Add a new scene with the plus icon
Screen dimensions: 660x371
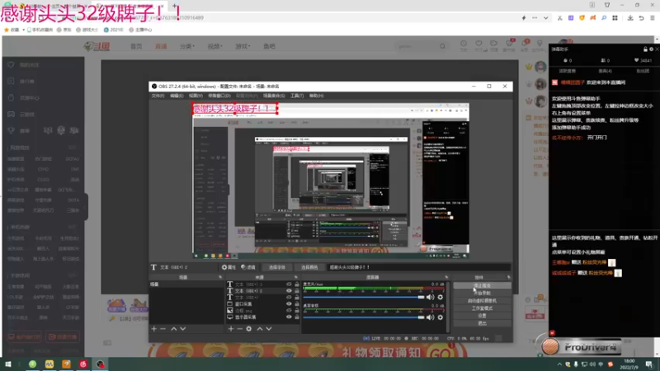(154, 329)
